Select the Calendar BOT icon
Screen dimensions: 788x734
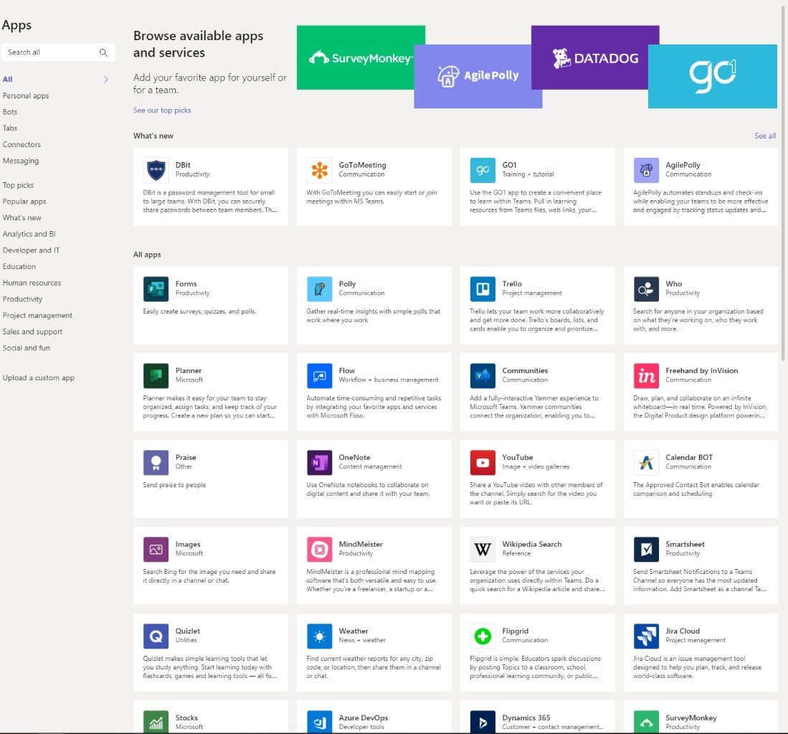(646, 463)
